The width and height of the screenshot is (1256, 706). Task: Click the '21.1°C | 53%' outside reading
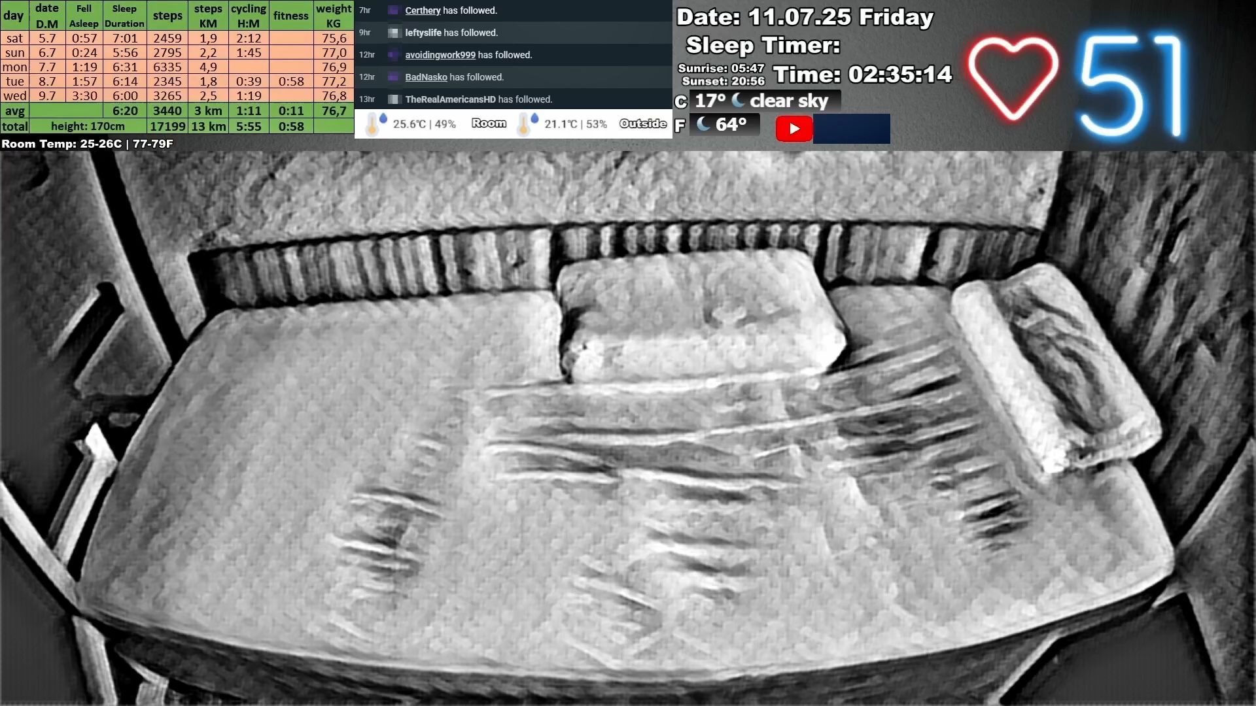[576, 124]
